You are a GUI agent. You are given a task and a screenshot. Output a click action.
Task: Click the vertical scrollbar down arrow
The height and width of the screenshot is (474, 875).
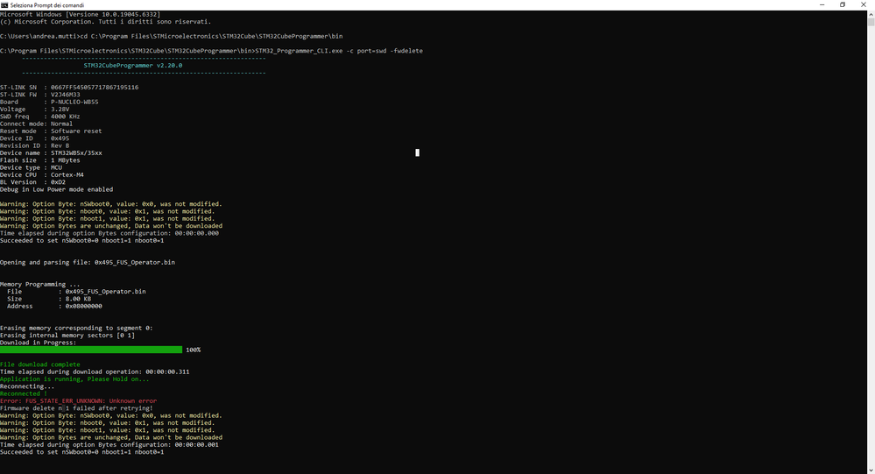click(x=871, y=470)
